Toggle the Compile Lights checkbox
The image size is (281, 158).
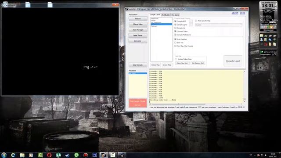(x=176, y=25)
